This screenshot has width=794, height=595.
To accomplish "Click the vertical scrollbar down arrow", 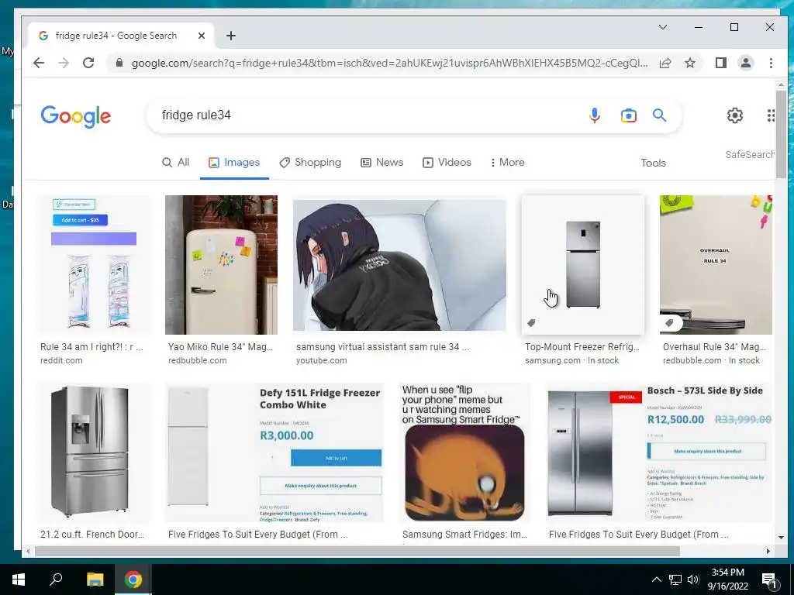I will pos(780,538).
